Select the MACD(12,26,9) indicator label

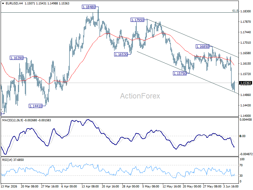coord(13,120)
